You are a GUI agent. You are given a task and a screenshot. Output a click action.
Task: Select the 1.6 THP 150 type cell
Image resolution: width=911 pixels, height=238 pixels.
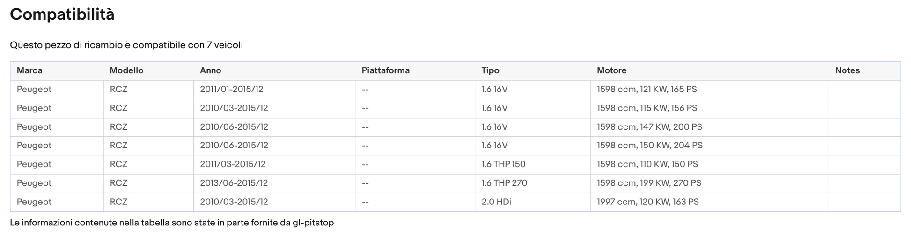click(532, 164)
